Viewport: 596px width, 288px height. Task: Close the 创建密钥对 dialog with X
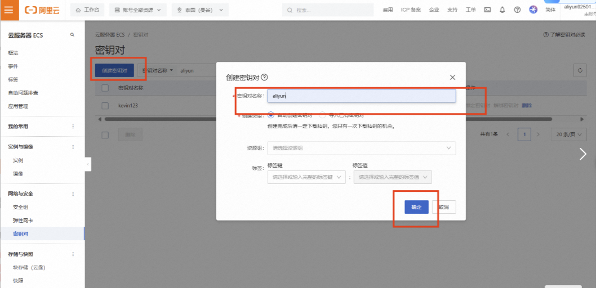452,78
